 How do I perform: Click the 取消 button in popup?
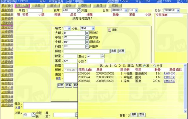click(142, 115)
